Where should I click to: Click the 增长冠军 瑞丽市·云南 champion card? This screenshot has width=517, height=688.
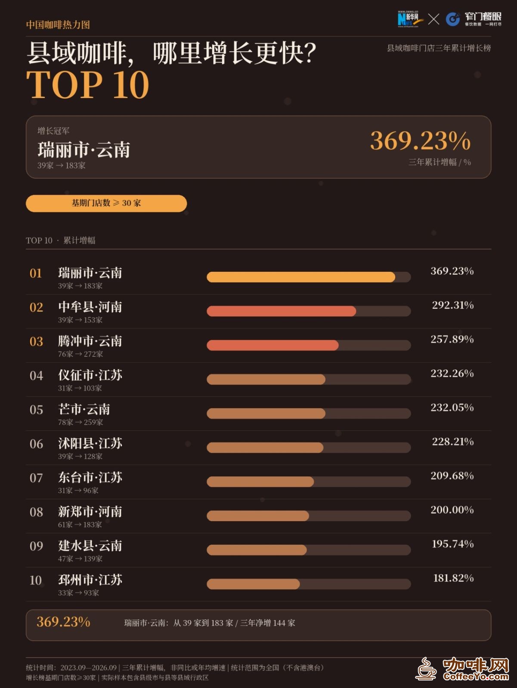point(258,147)
